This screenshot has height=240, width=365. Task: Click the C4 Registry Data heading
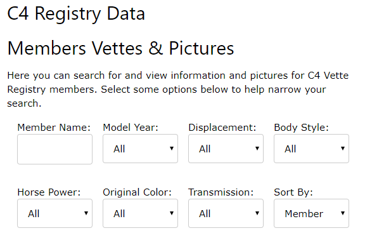[x=76, y=13]
